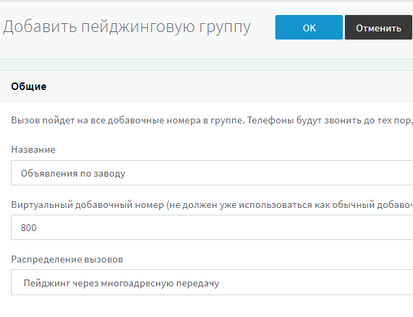Click the page title Добавить пейджинговую группу
Image resolution: width=413 pixels, height=317 pixels.
click(127, 27)
